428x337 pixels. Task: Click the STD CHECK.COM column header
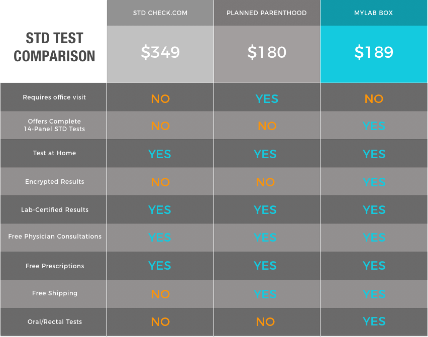click(x=160, y=13)
